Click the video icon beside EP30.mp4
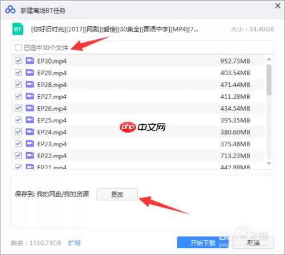Image resolution: width=285 pixels, height=255 pixels. pyautogui.click(x=30, y=61)
